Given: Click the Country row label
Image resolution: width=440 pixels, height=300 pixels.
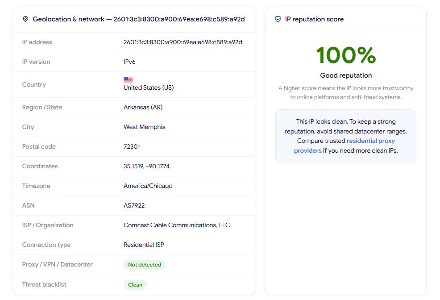Looking at the screenshot, I should 34,84.
